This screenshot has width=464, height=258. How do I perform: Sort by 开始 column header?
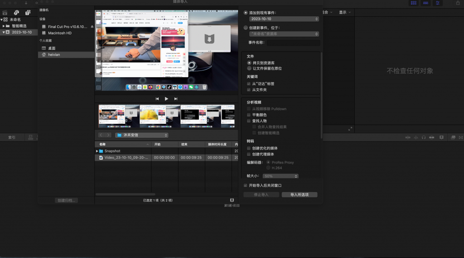coord(165,144)
